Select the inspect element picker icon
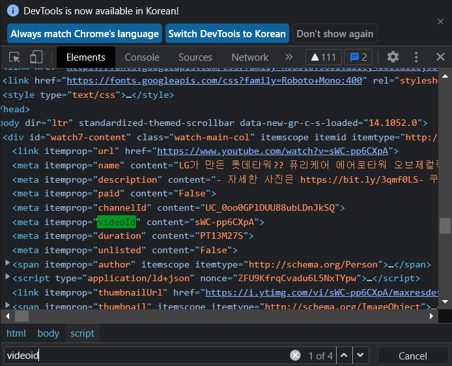Viewport: 452px width, 366px height. [14, 57]
